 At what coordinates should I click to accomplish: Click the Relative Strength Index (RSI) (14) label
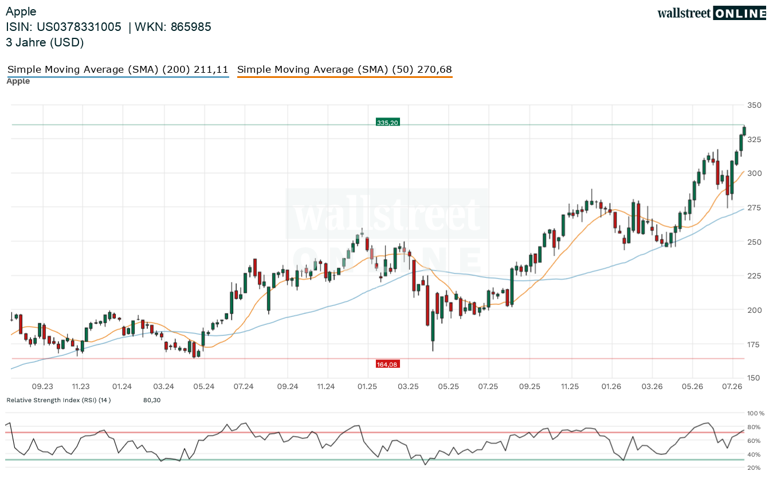(x=58, y=400)
